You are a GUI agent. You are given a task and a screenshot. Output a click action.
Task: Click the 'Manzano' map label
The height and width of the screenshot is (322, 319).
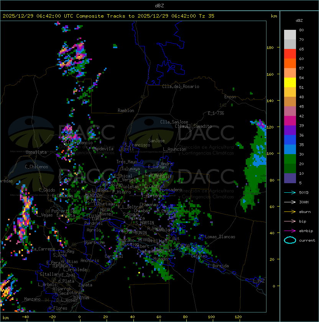point(32,299)
